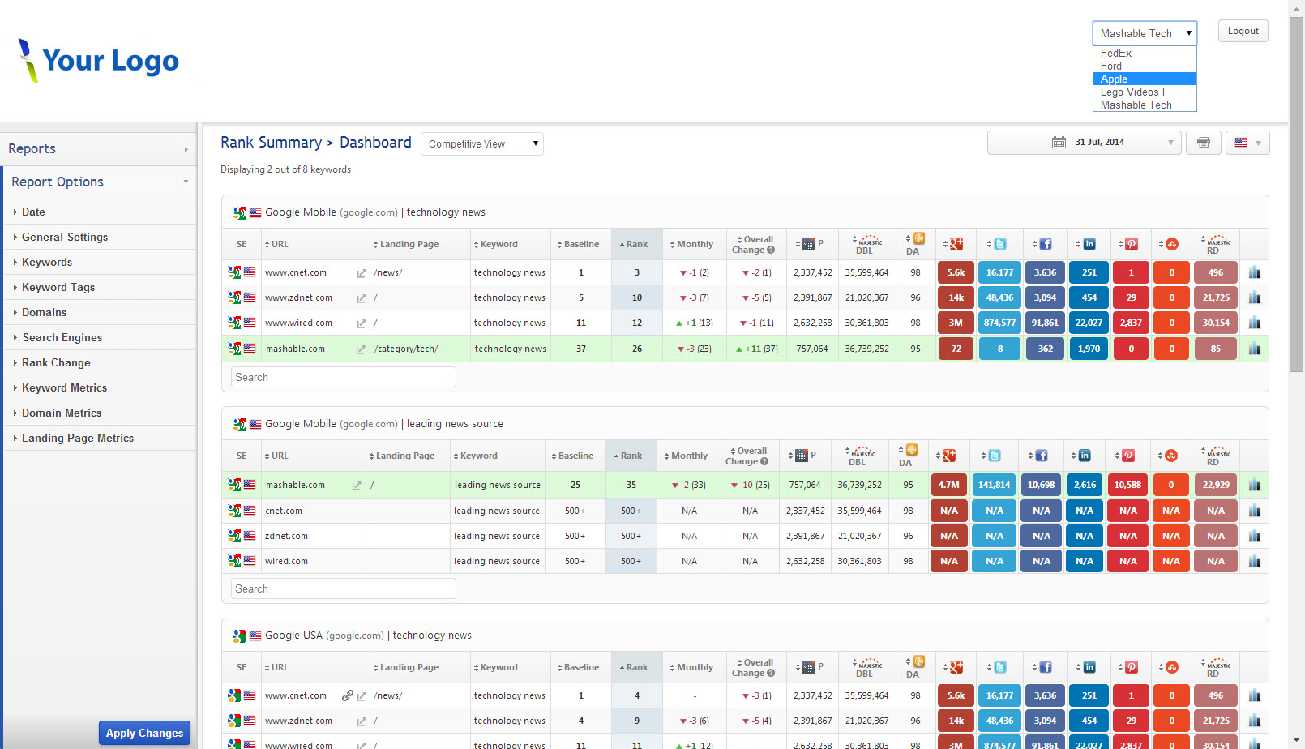
Task: Open the 31 Jul, 2014 date picker
Action: pos(1092,143)
